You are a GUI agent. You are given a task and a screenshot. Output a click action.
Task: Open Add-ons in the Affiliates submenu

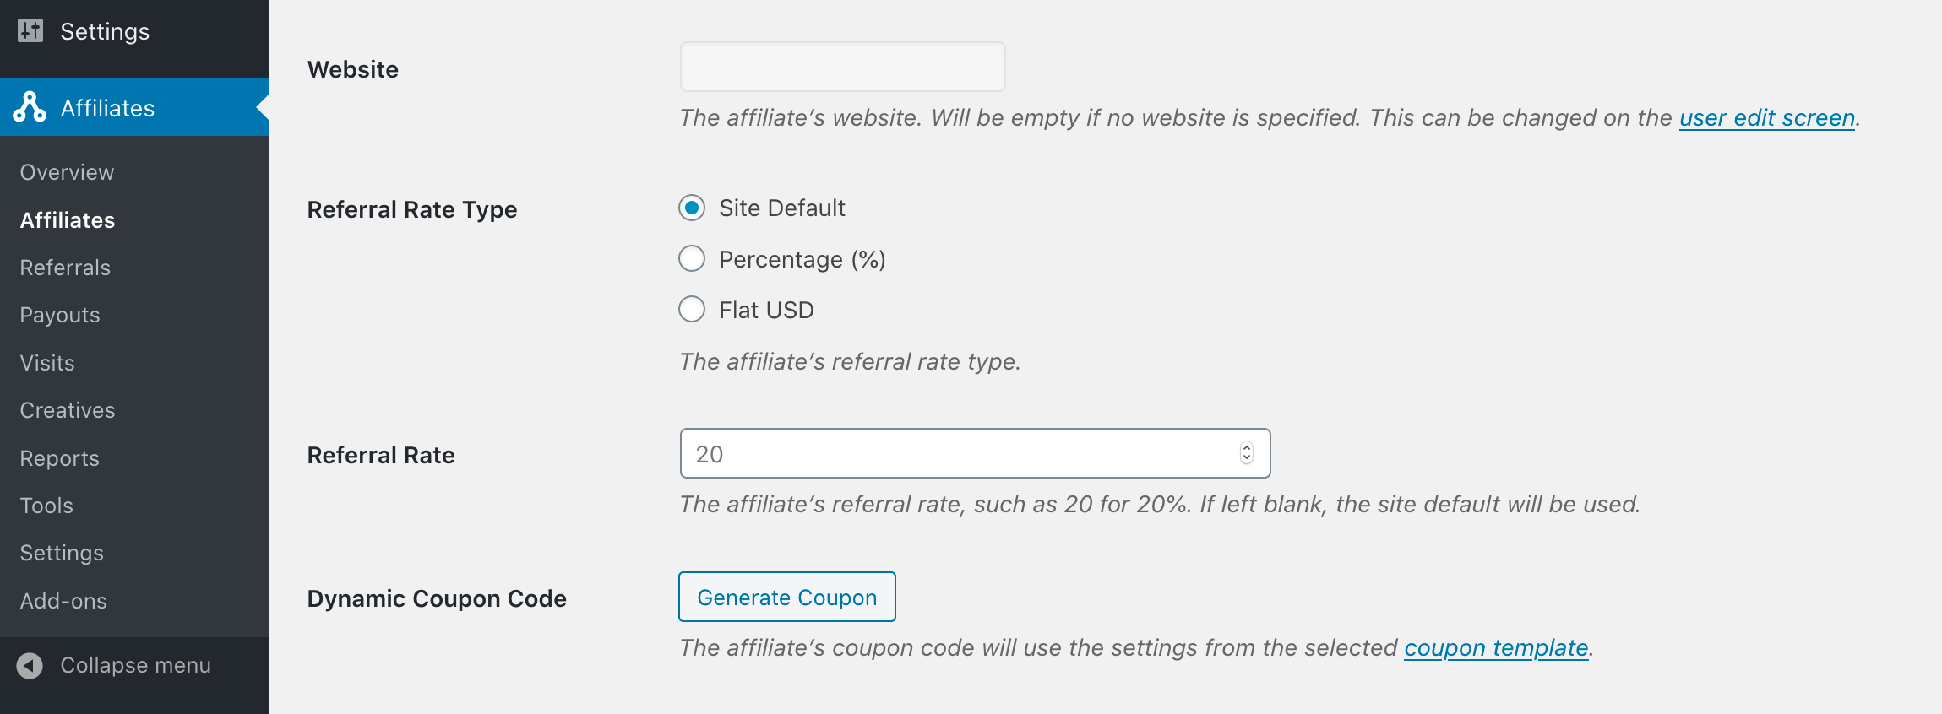pos(63,601)
